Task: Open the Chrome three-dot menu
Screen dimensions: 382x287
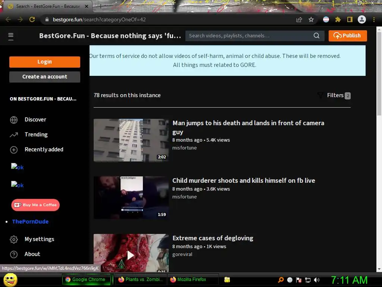Action: [374, 19]
